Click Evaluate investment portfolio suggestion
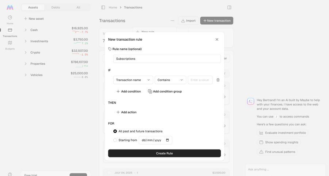 pos(283,133)
